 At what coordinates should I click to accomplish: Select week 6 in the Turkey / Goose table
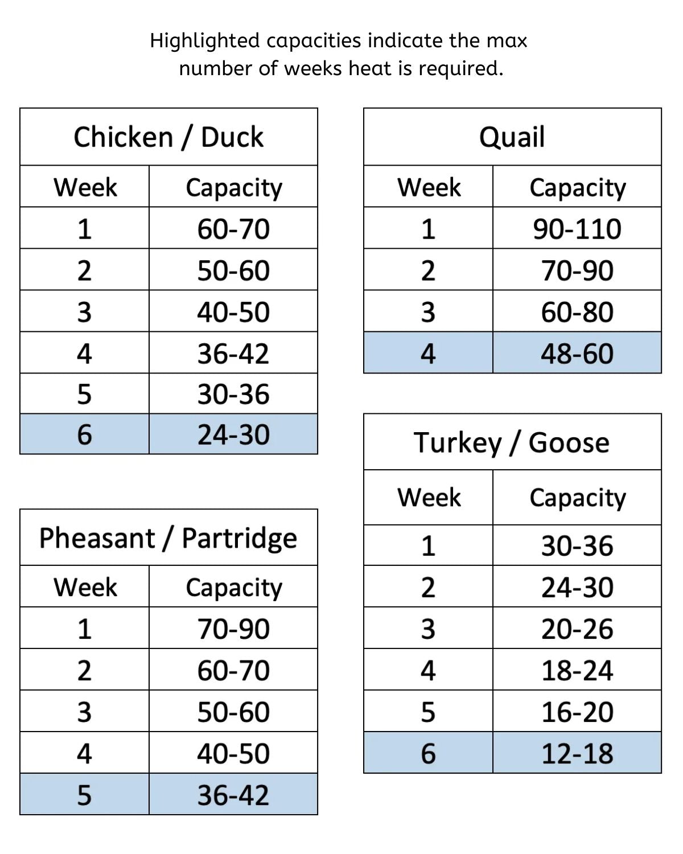point(428,753)
